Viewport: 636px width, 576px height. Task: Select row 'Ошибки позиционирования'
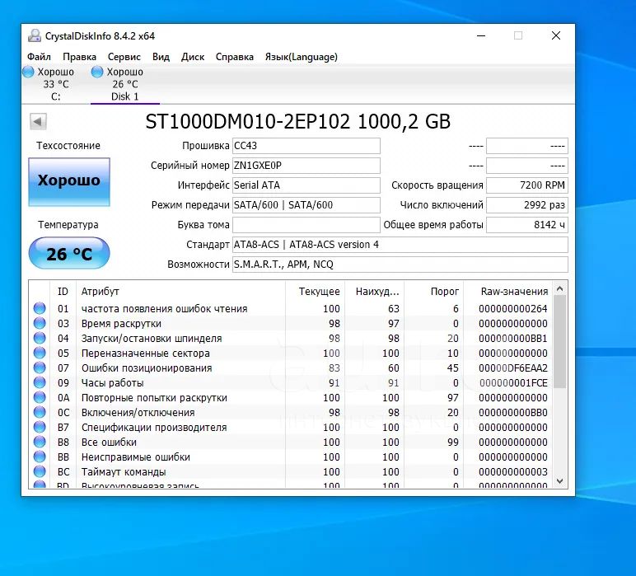click(291, 368)
